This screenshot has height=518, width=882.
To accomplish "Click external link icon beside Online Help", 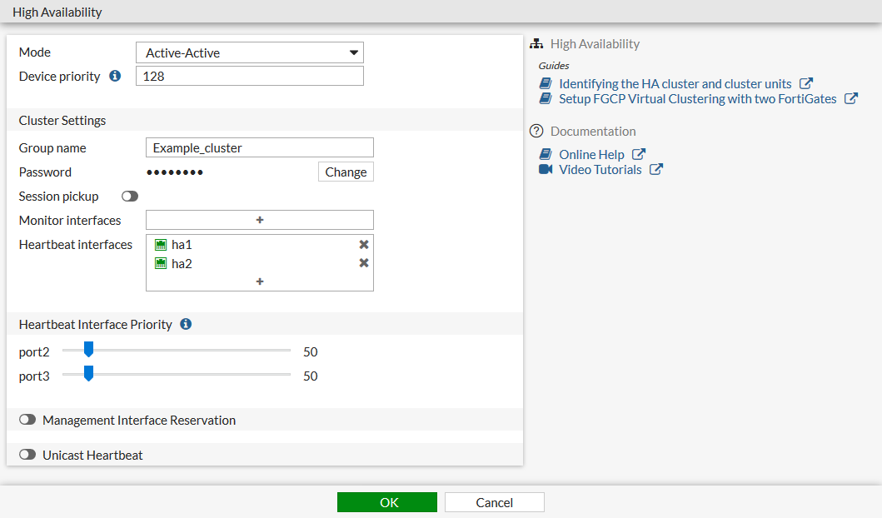I will (639, 154).
